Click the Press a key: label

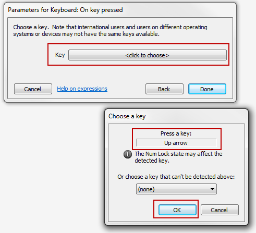[176, 133]
